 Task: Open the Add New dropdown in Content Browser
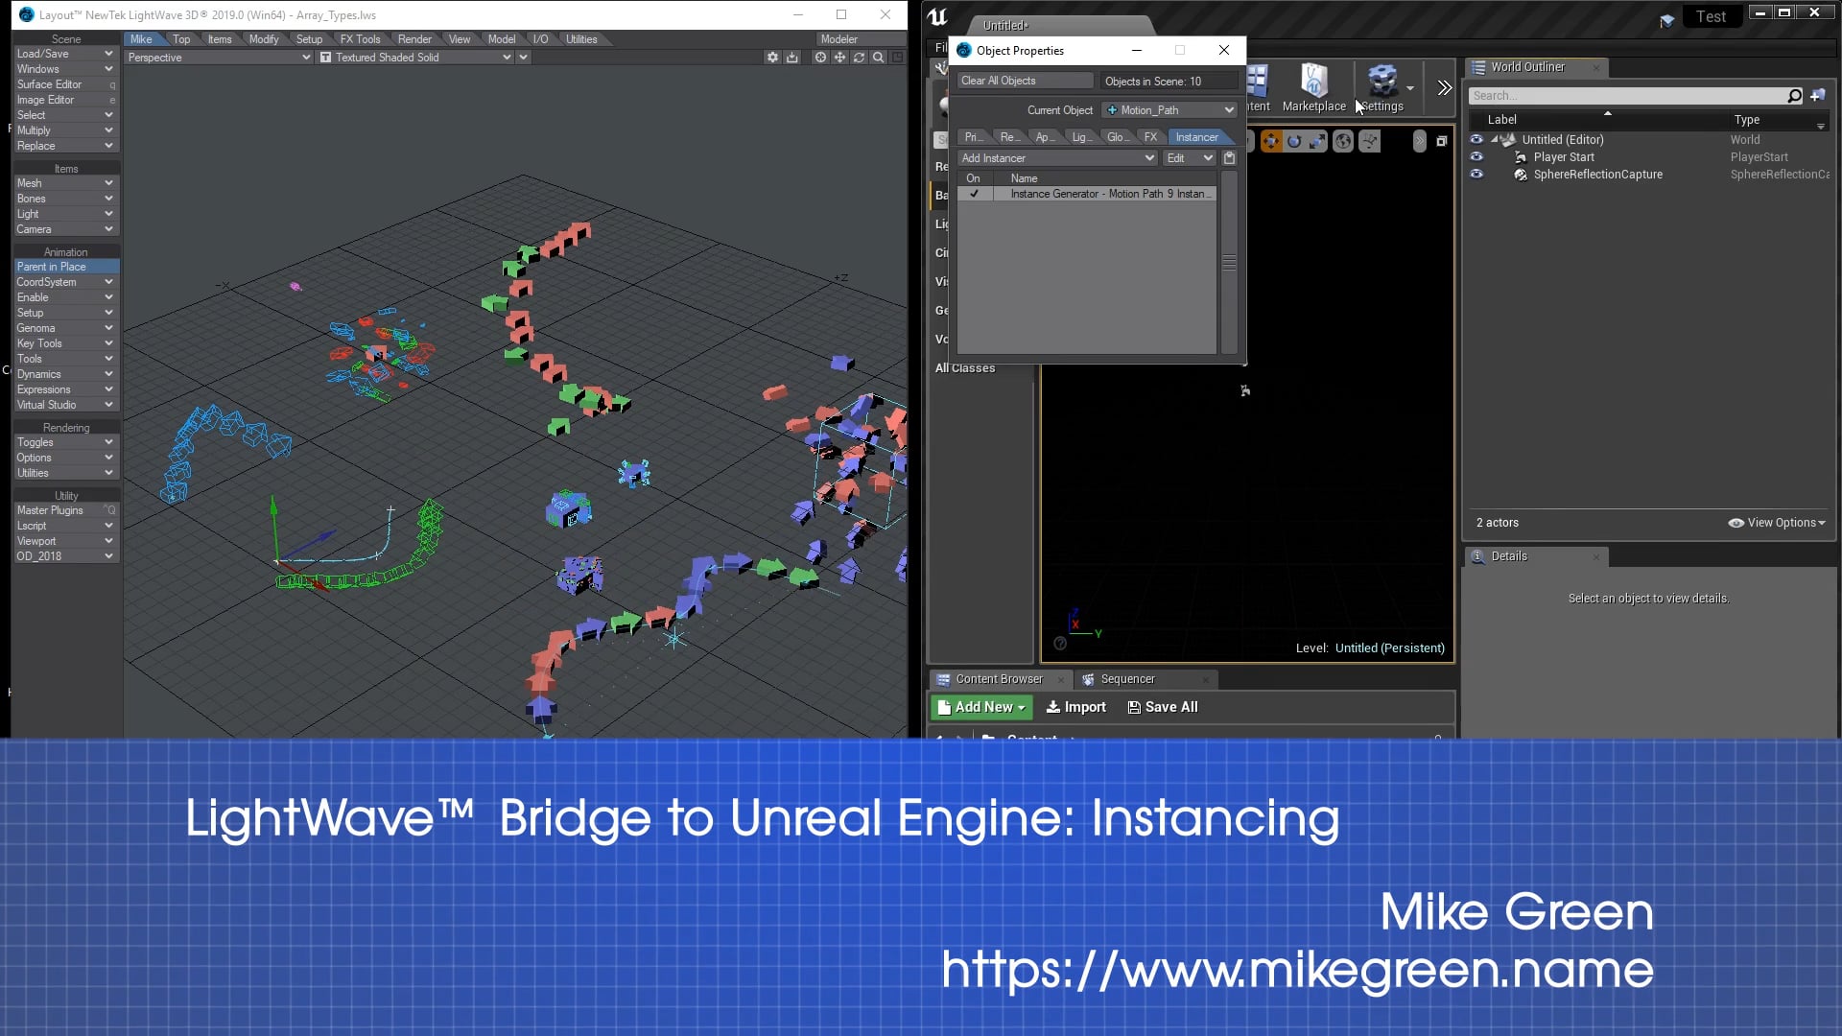(x=981, y=708)
